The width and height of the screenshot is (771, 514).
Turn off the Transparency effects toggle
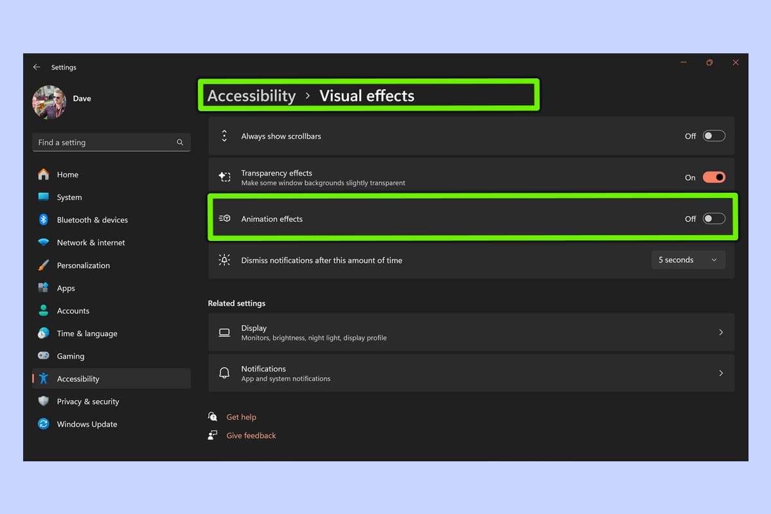(713, 177)
